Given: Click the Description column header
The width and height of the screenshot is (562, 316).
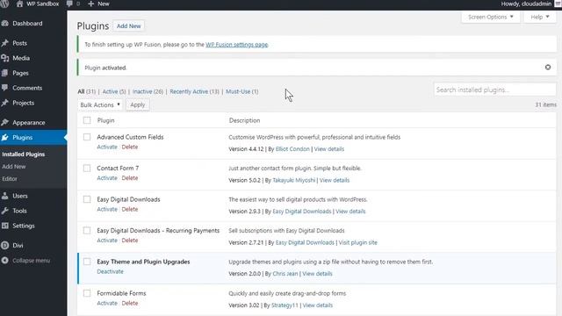Looking at the screenshot, I should (244, 120).
